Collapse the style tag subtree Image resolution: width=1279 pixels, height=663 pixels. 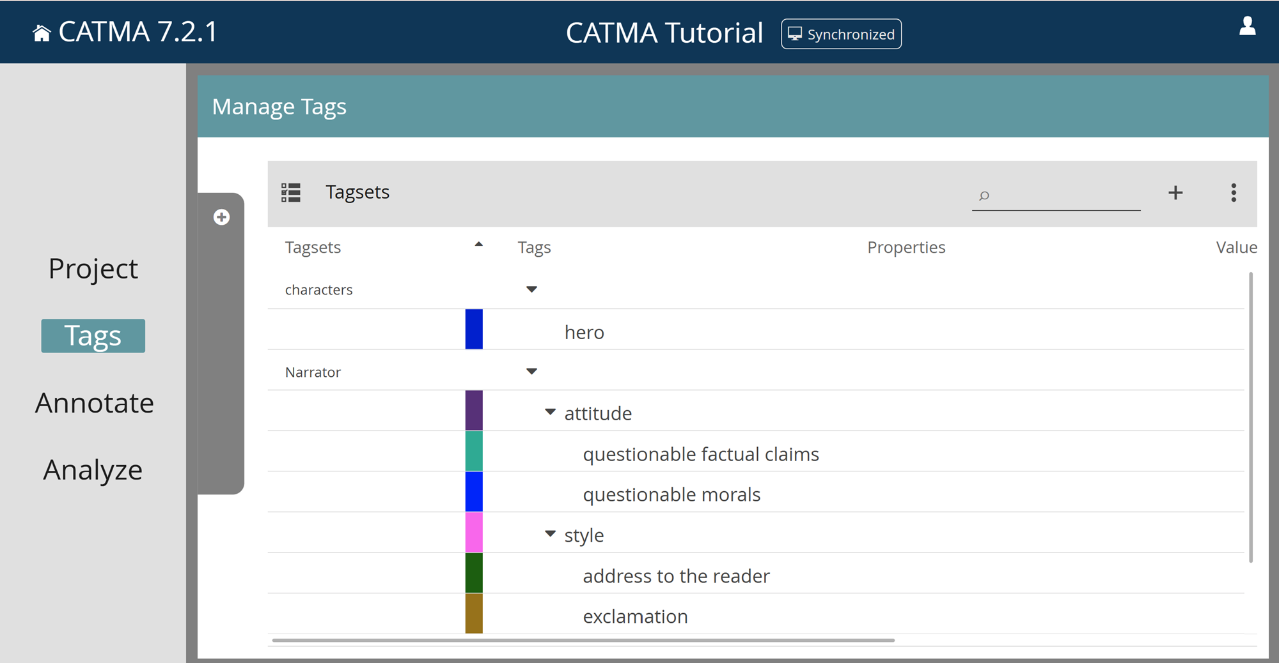click(x=549, y=533)
